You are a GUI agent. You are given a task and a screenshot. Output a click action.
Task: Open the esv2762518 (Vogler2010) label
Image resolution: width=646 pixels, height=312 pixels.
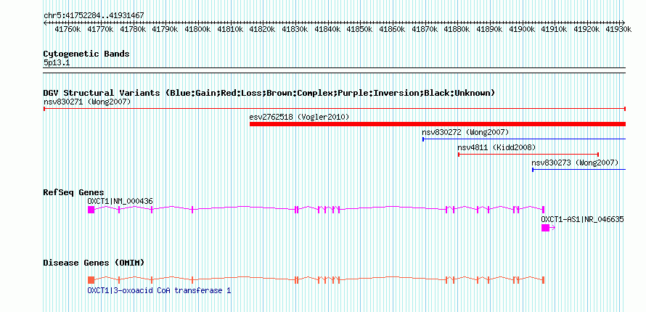click(300, 117)
